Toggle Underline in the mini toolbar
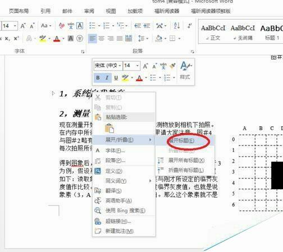283x252 pixels. (x=116, y=77)
